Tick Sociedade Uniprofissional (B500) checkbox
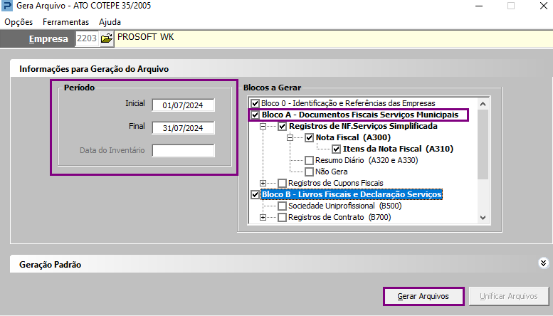 point(282,206)
